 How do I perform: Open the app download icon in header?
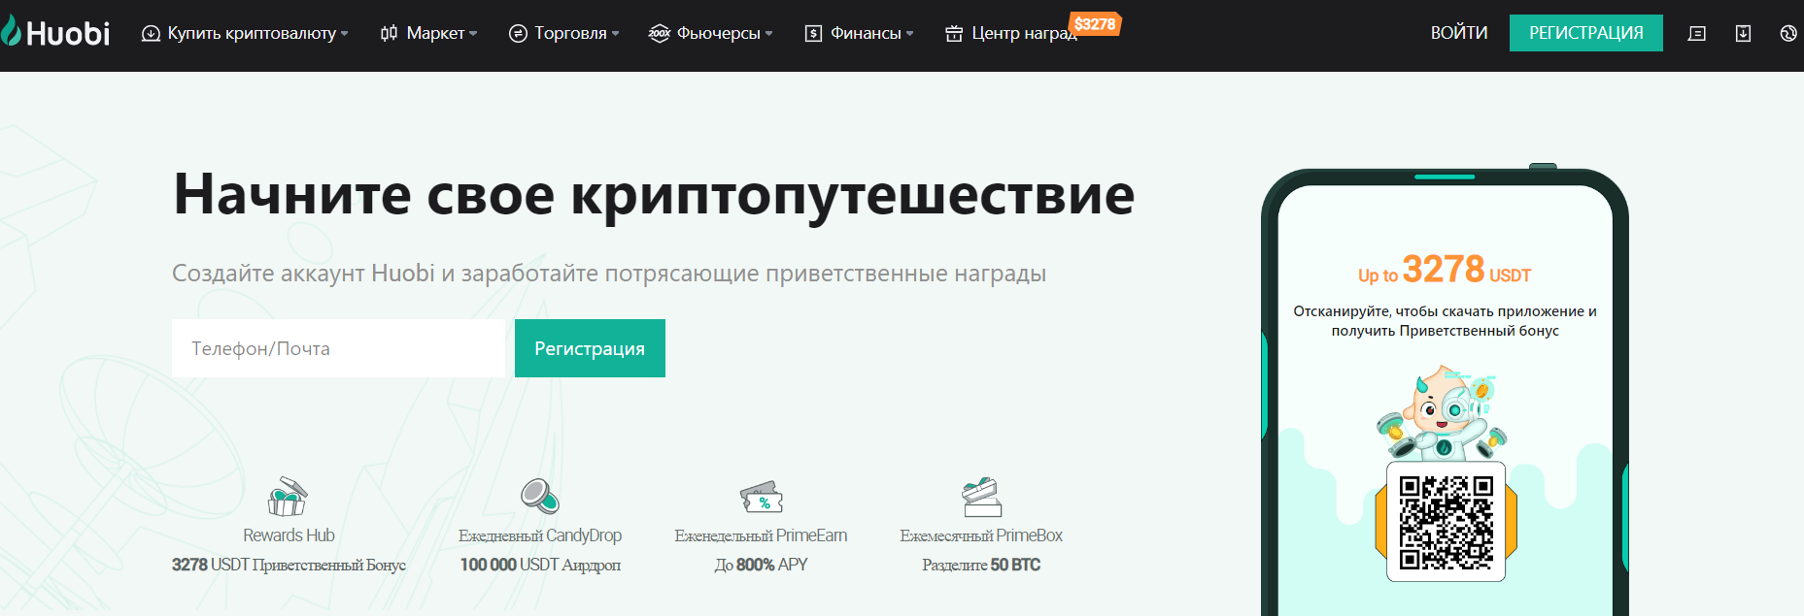coord(1743,34)
